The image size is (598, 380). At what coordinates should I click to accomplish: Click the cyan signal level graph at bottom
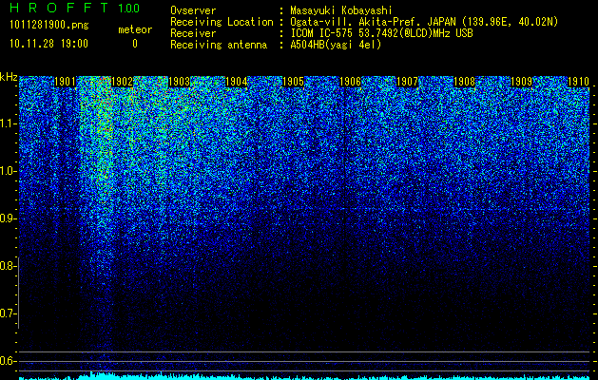(x=304, y=376)
